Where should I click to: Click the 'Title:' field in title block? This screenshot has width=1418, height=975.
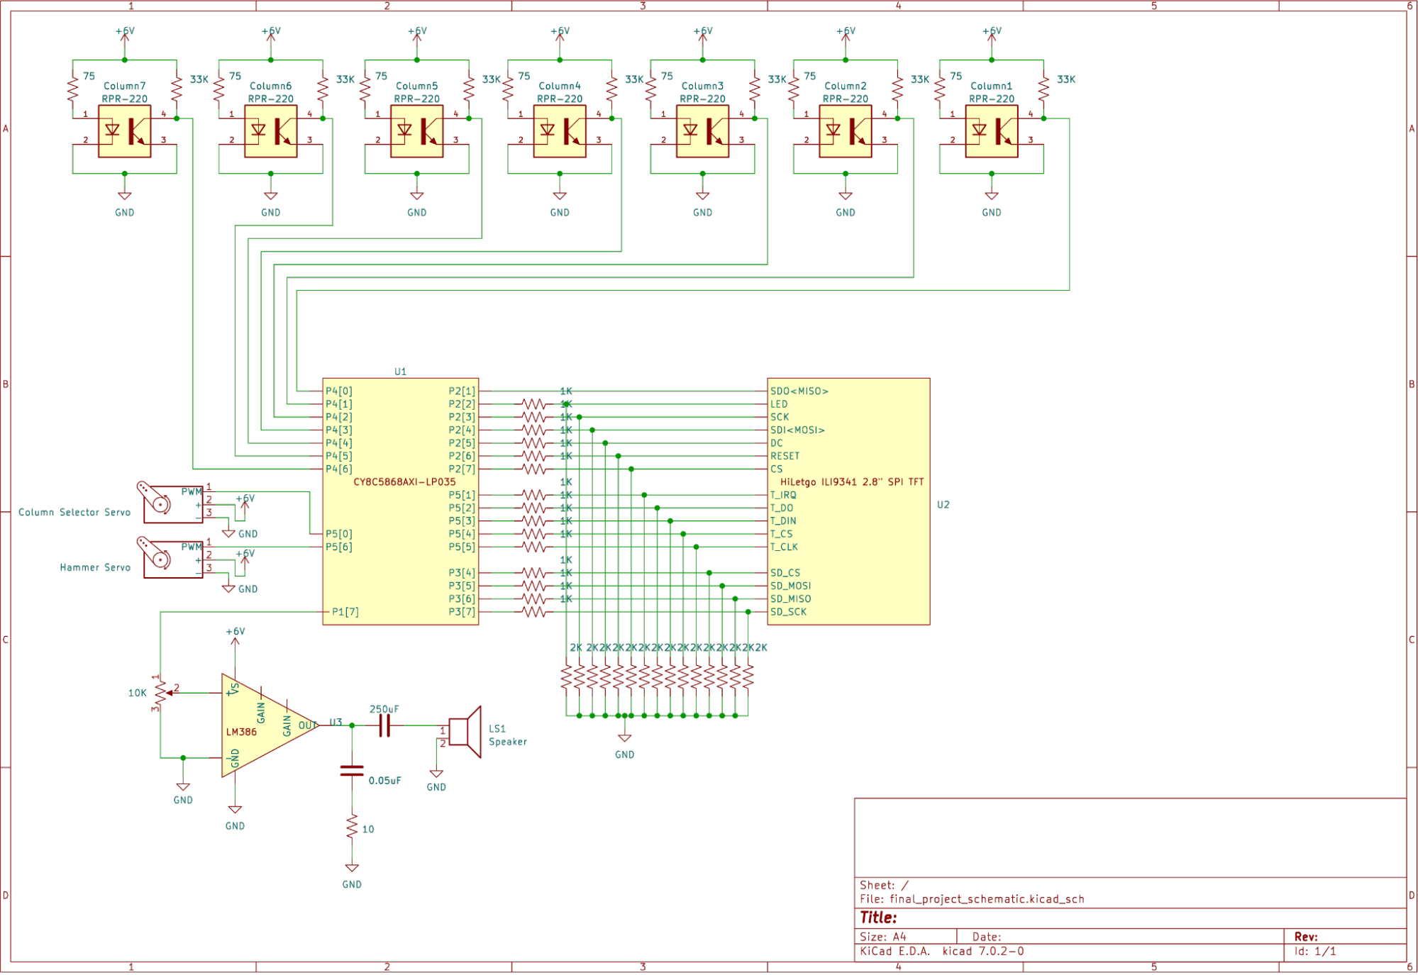878,918
